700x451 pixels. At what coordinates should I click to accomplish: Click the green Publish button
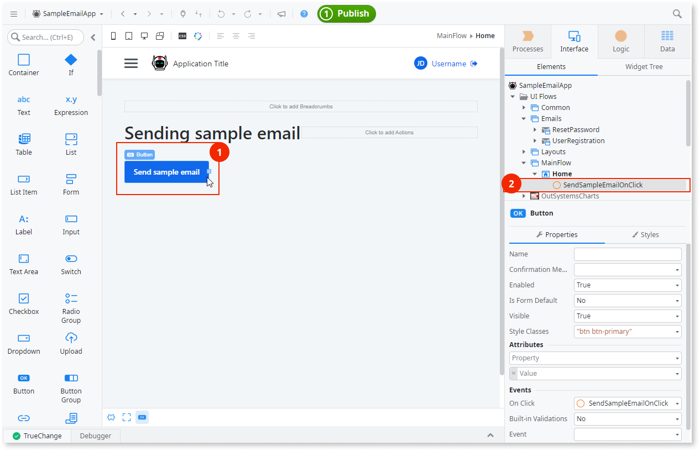click(347, 14)
